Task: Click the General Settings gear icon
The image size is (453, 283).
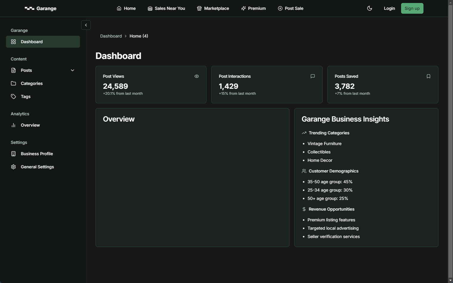Action: click(x=13, y=167)
